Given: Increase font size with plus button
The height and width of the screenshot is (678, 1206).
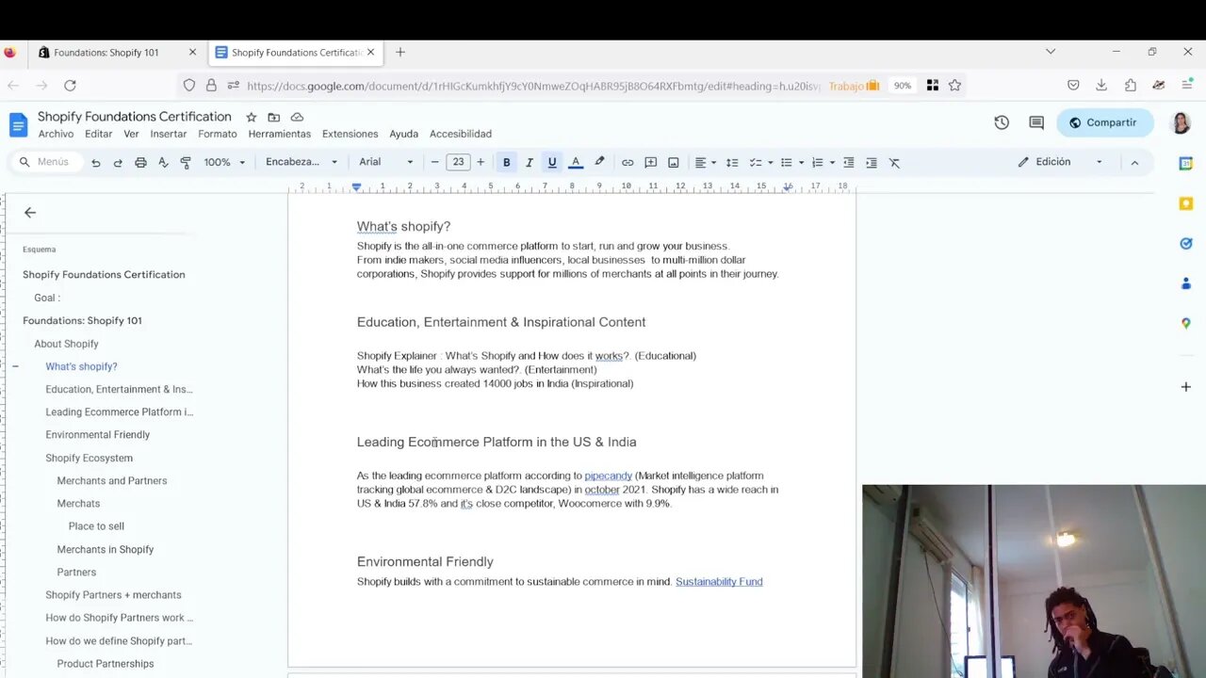Looking at the screenshot, I should tap(481, 162).
